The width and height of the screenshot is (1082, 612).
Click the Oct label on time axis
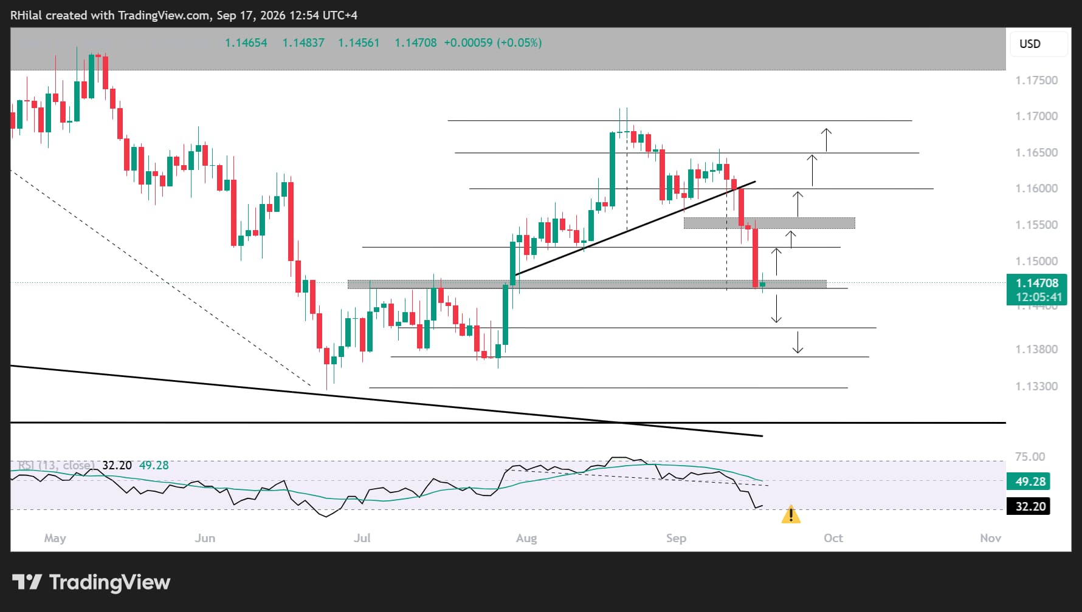833,538
